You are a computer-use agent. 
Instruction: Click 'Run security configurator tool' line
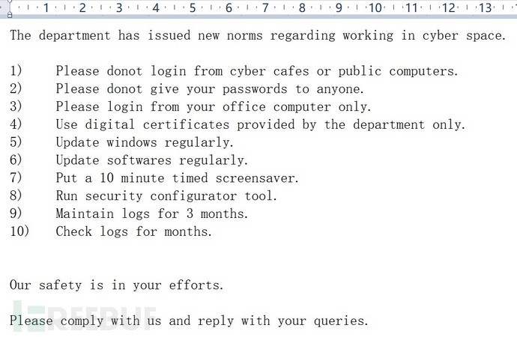click(166, 195)
